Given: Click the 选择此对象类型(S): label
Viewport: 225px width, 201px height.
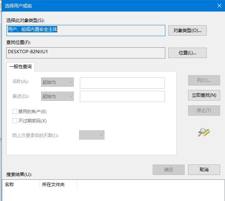Looking at the screenshot, I should pyautogui.click(x=25, y=20).
